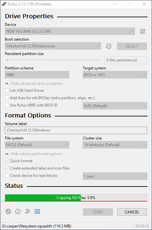Click the persistent partition size slider

53,60
